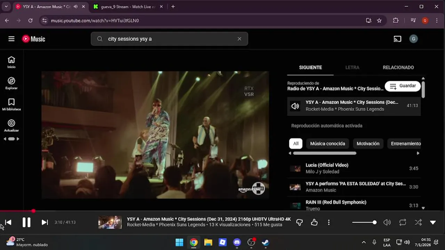Click the Lucia track thumbnail
The width and height of the screenshot is (445, 250).
tap(295, 169)
